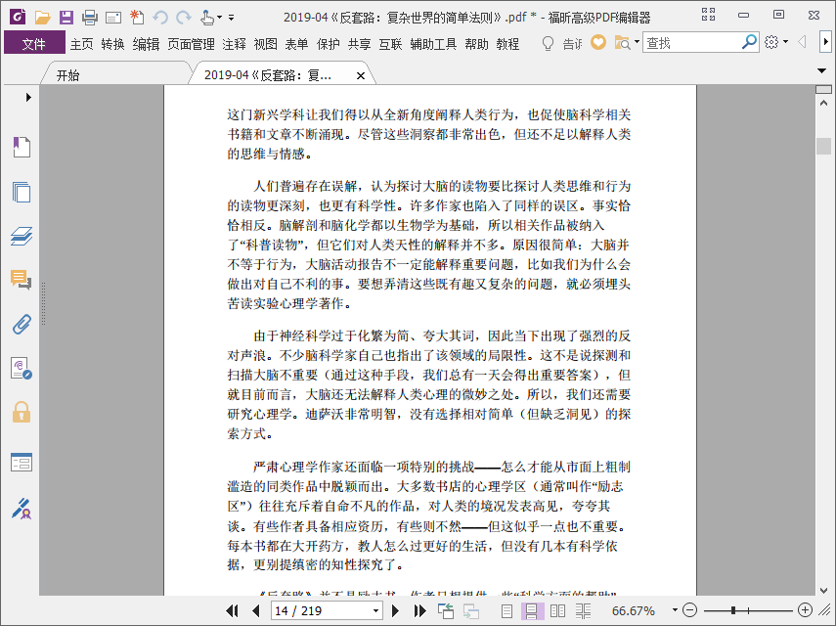This screenshot has width=836, height=626.
Task: Open the Page Thumbnails panel icon
Action: pyautogui.click(x=22, y=192)
